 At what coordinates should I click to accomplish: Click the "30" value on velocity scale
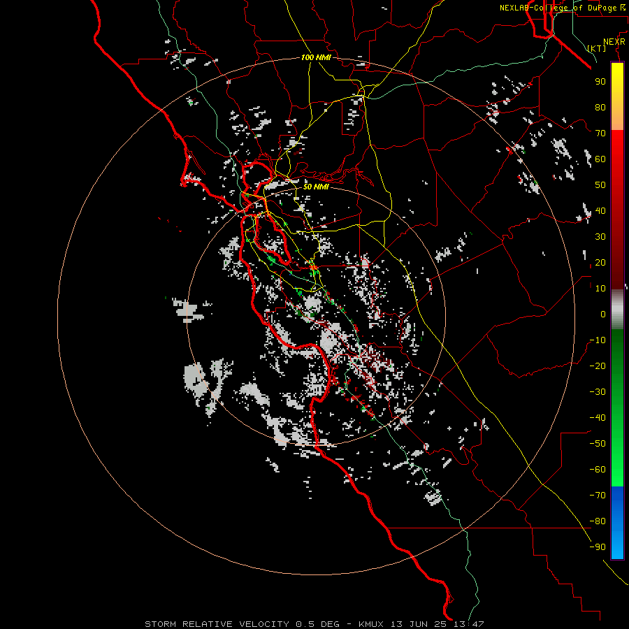[600, 237]
